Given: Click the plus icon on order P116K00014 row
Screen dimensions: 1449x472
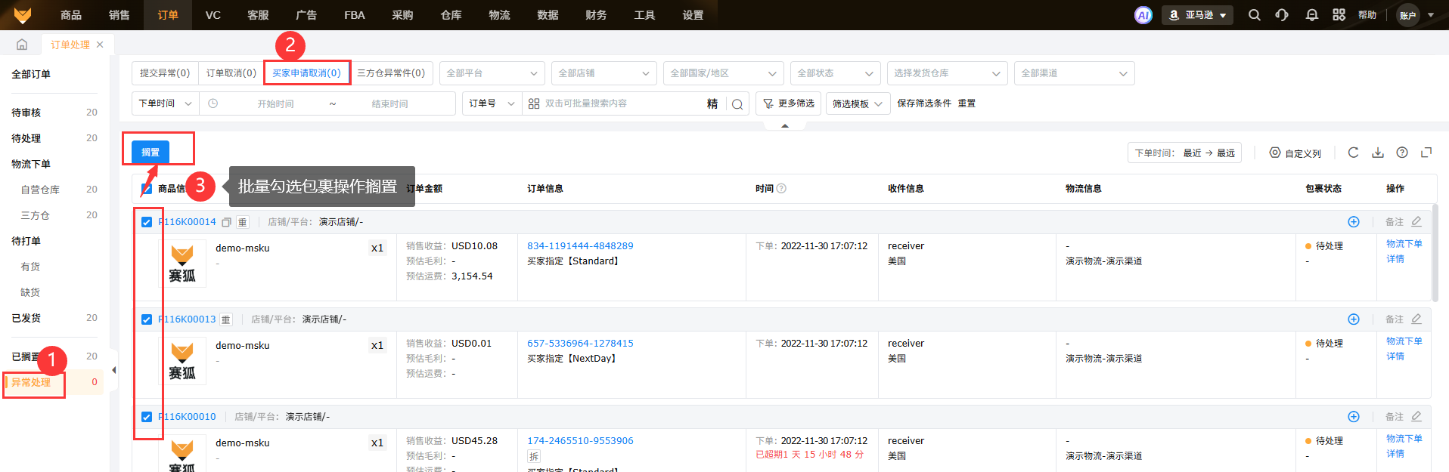Looking at the screenshot, I should point(1353,222).
